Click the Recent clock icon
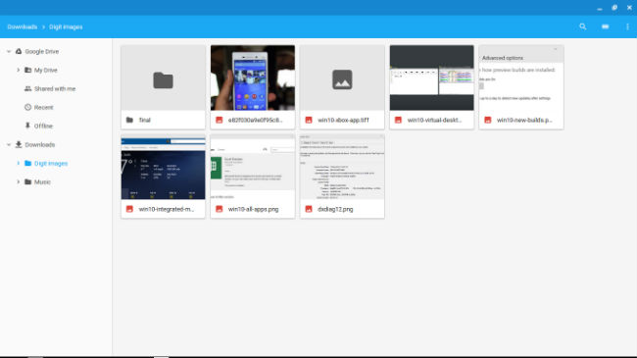The width and height of the screenshot is (637, 358). pyautogui.click(x=27, y=108)
